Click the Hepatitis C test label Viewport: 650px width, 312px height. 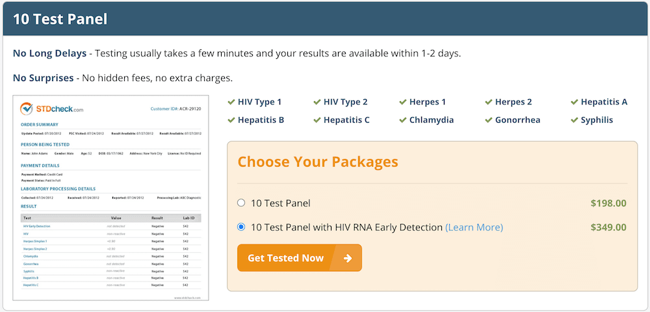pos(346,120)
